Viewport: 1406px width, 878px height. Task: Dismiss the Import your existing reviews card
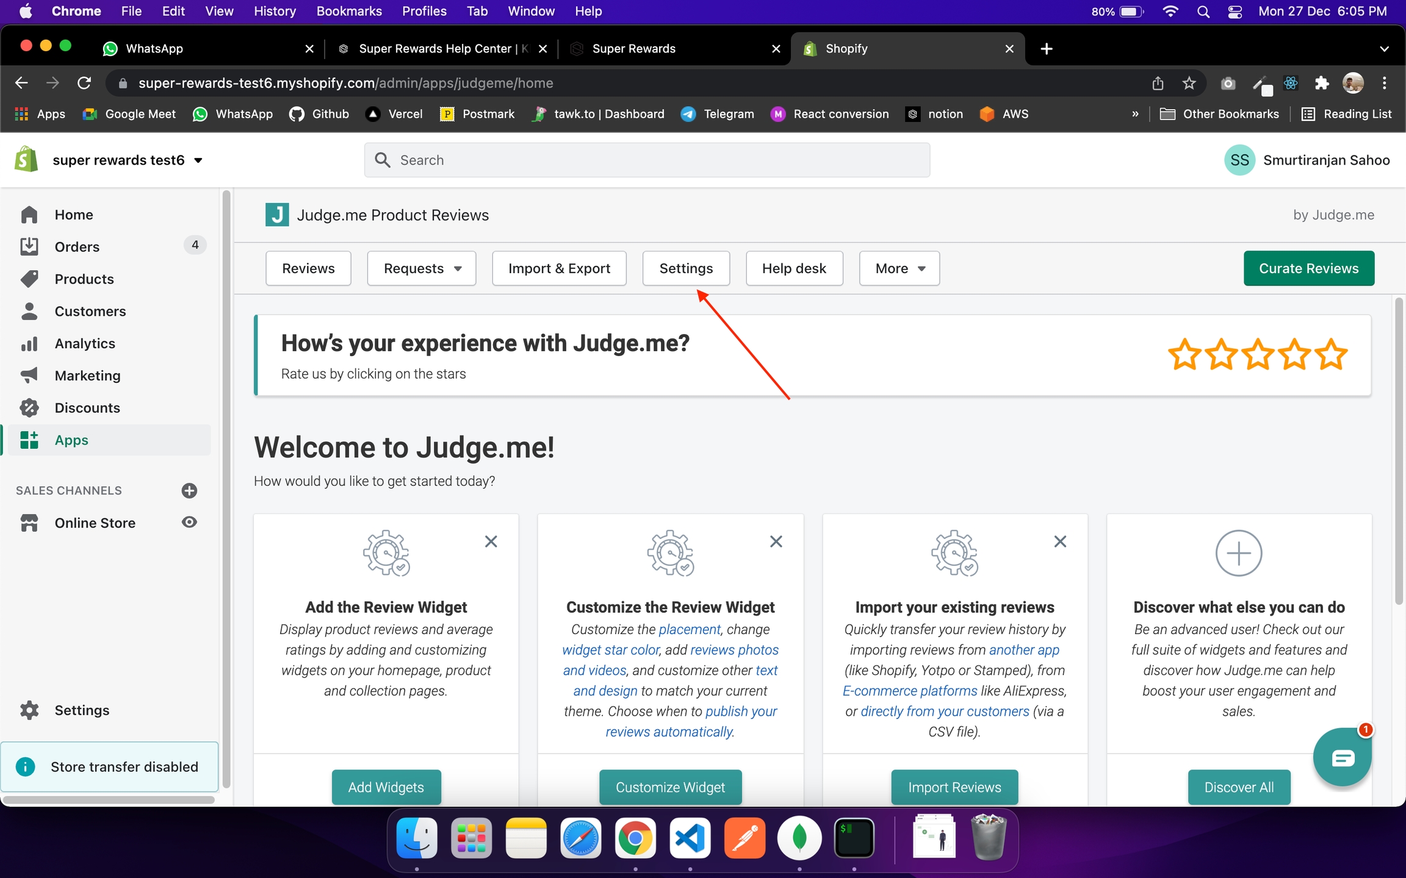tap(1060, 541)
